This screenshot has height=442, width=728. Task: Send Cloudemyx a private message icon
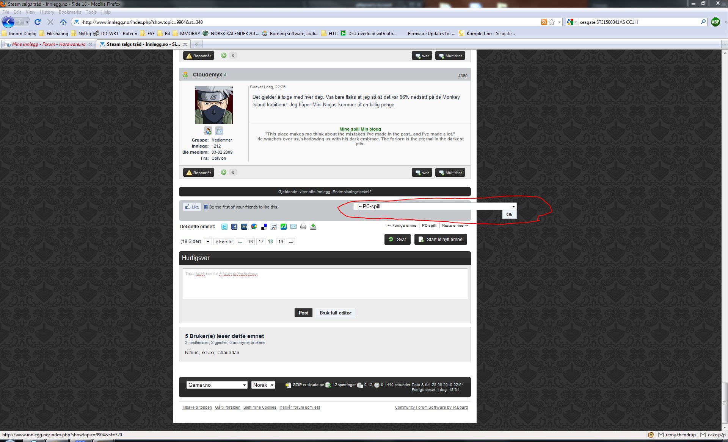[219, 131]
